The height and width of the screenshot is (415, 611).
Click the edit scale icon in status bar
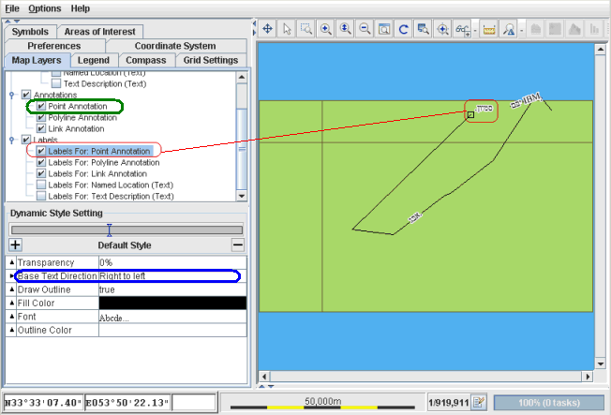(x=479, y=402)
